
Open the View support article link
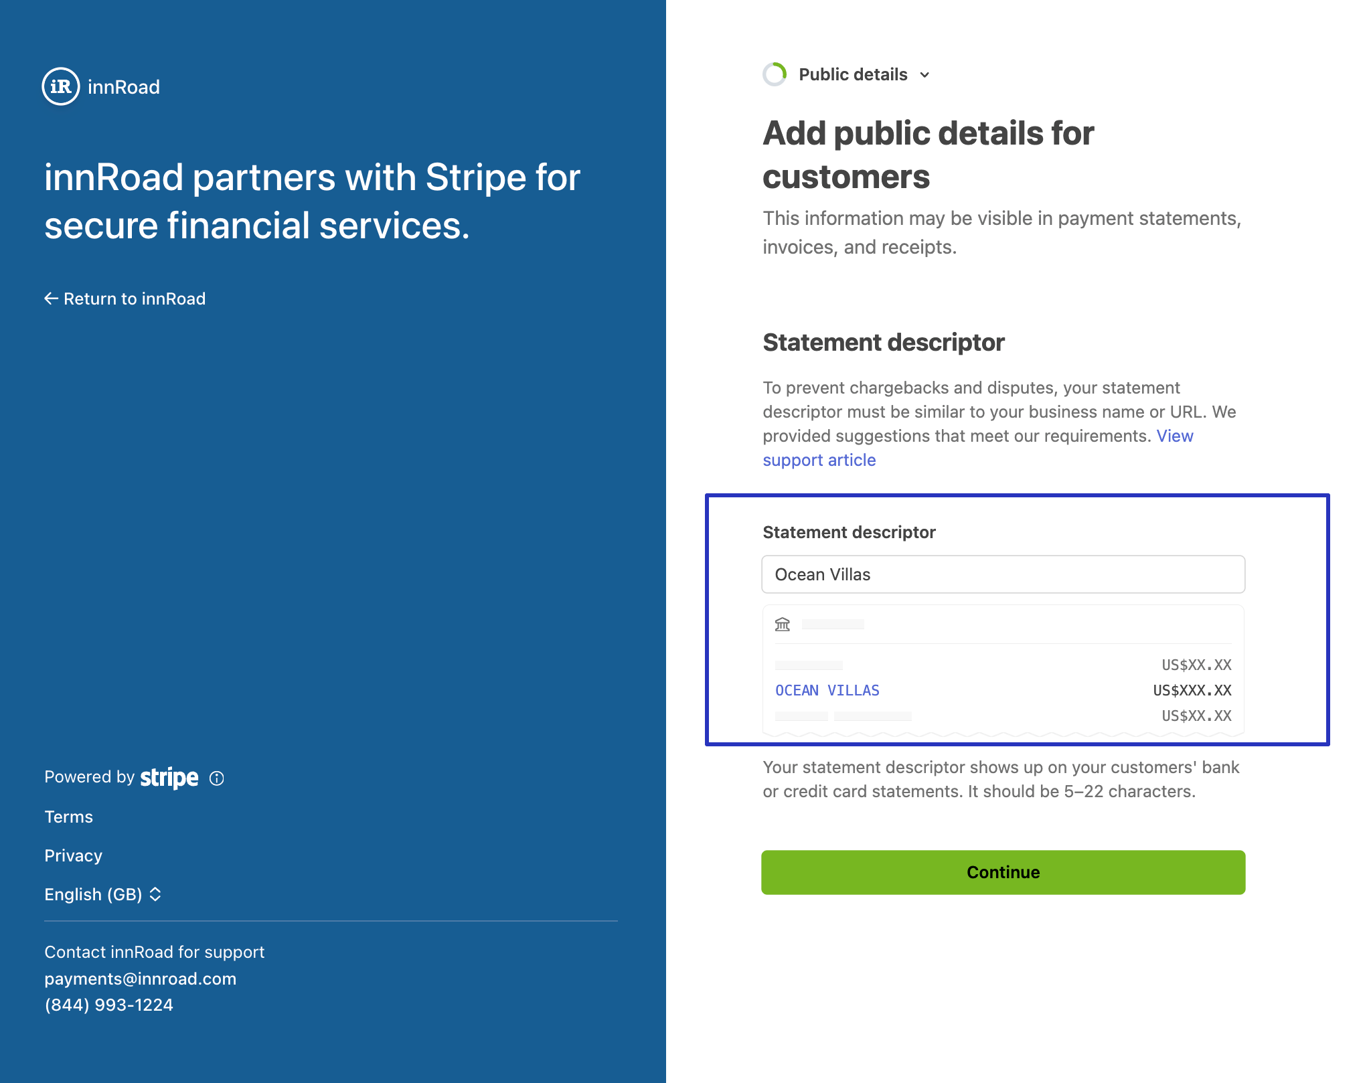[819, 460]
